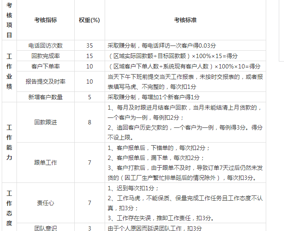Viewport: 284px width, 231px height.
Task: Select the category cell '工作业绩'
Action: pos(9,71)
